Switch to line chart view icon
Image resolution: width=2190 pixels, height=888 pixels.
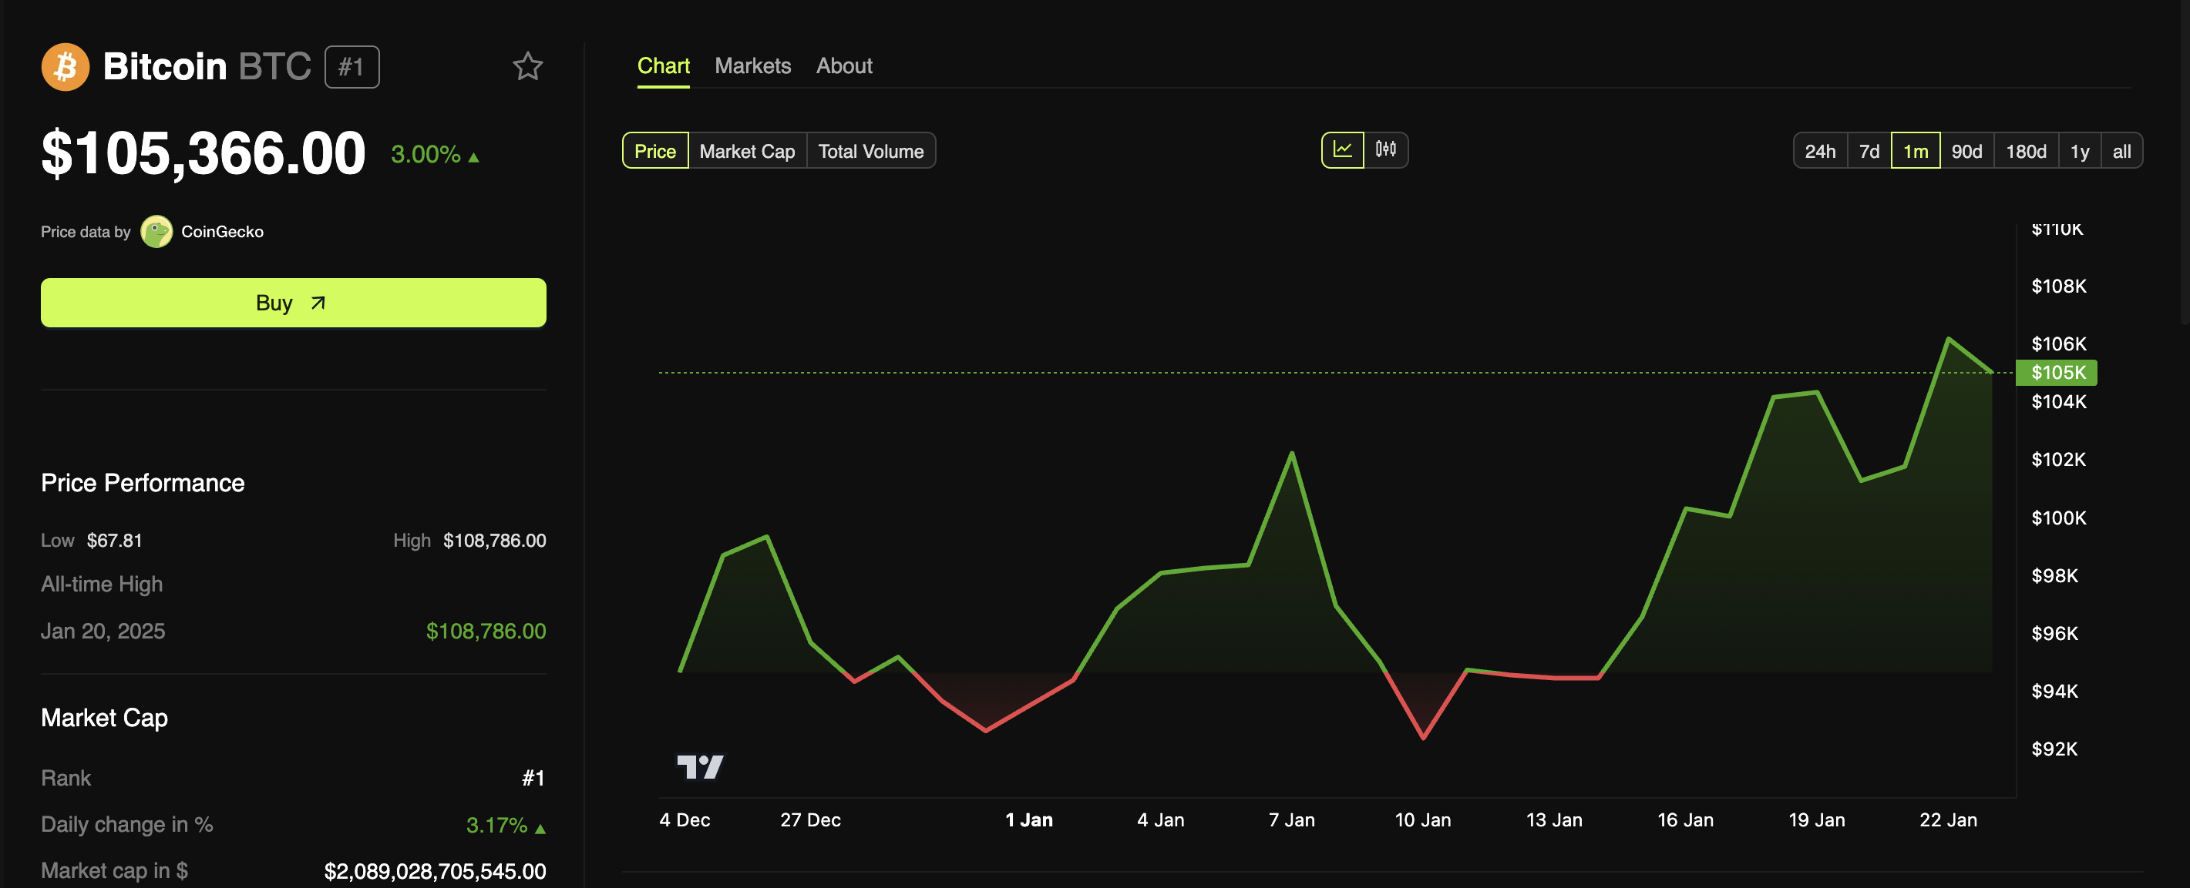tap(1342, 150)
